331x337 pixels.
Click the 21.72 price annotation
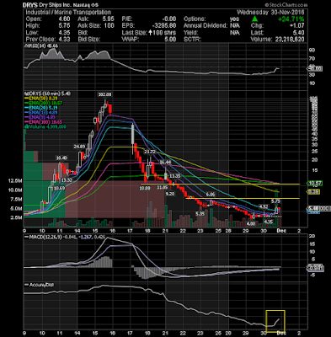(150, 152)
